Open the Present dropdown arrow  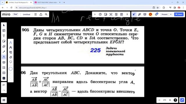tap(171, 14)
